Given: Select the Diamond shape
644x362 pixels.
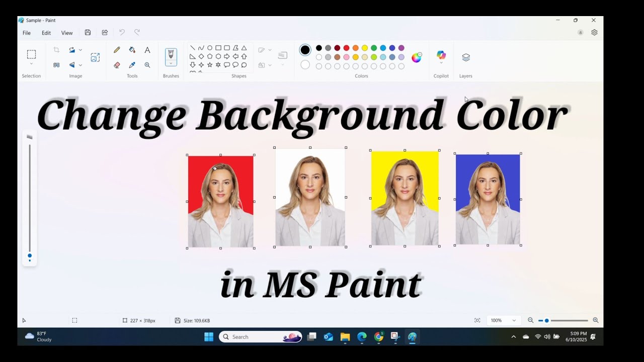Looking at the screenshot, I should tap(201, 56).
